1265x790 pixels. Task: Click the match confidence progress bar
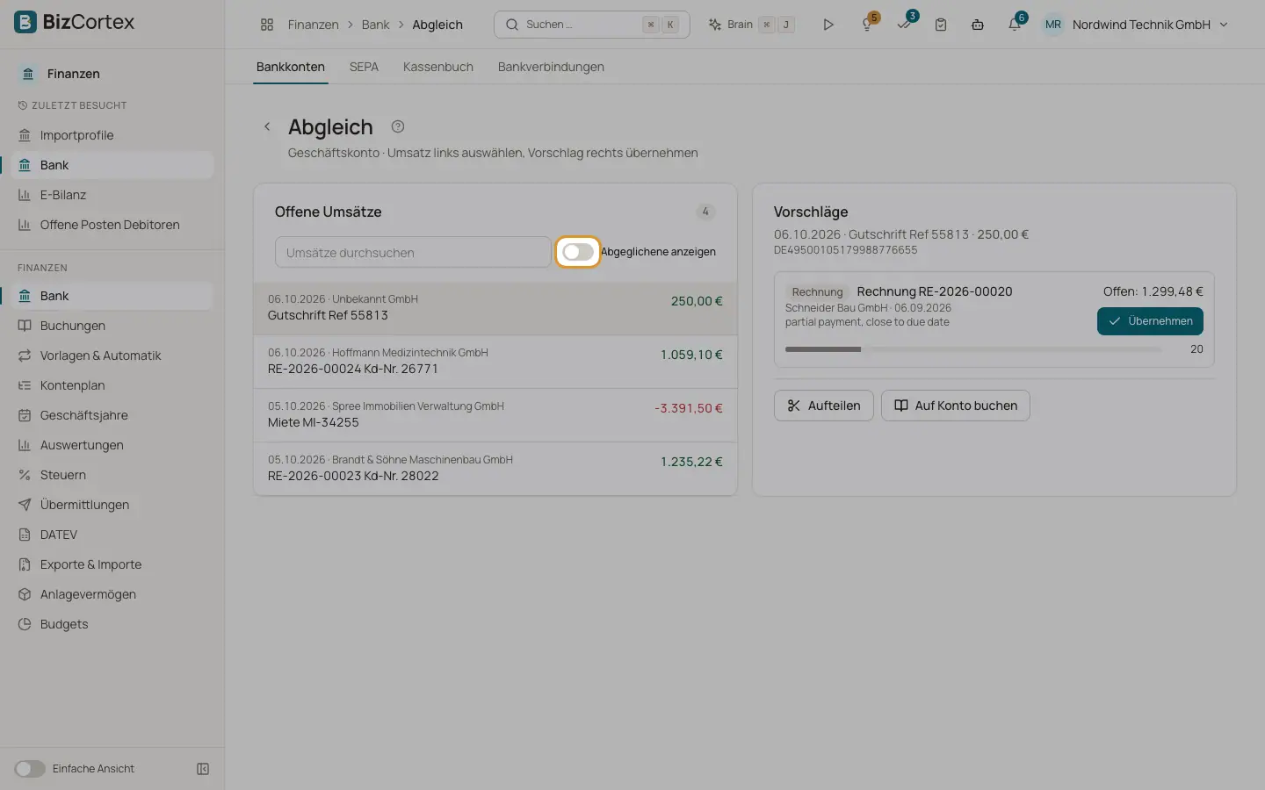(x=973, y=349)
